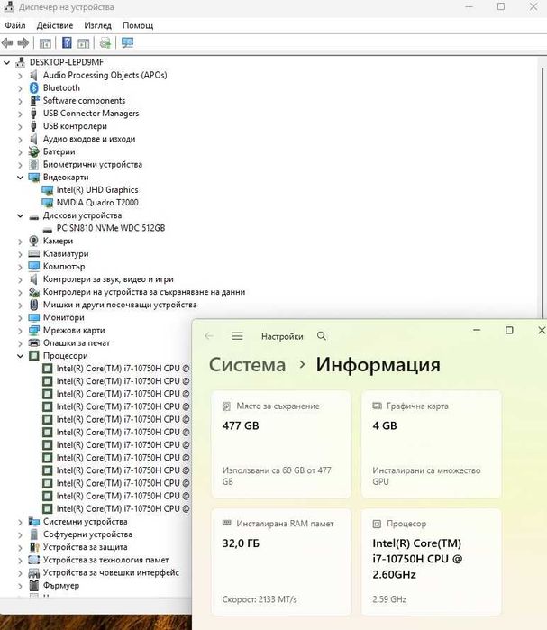Open the Settings hamburger navigation menu
The width and height of the screenshot is (547, 630).
pos(237,336)
